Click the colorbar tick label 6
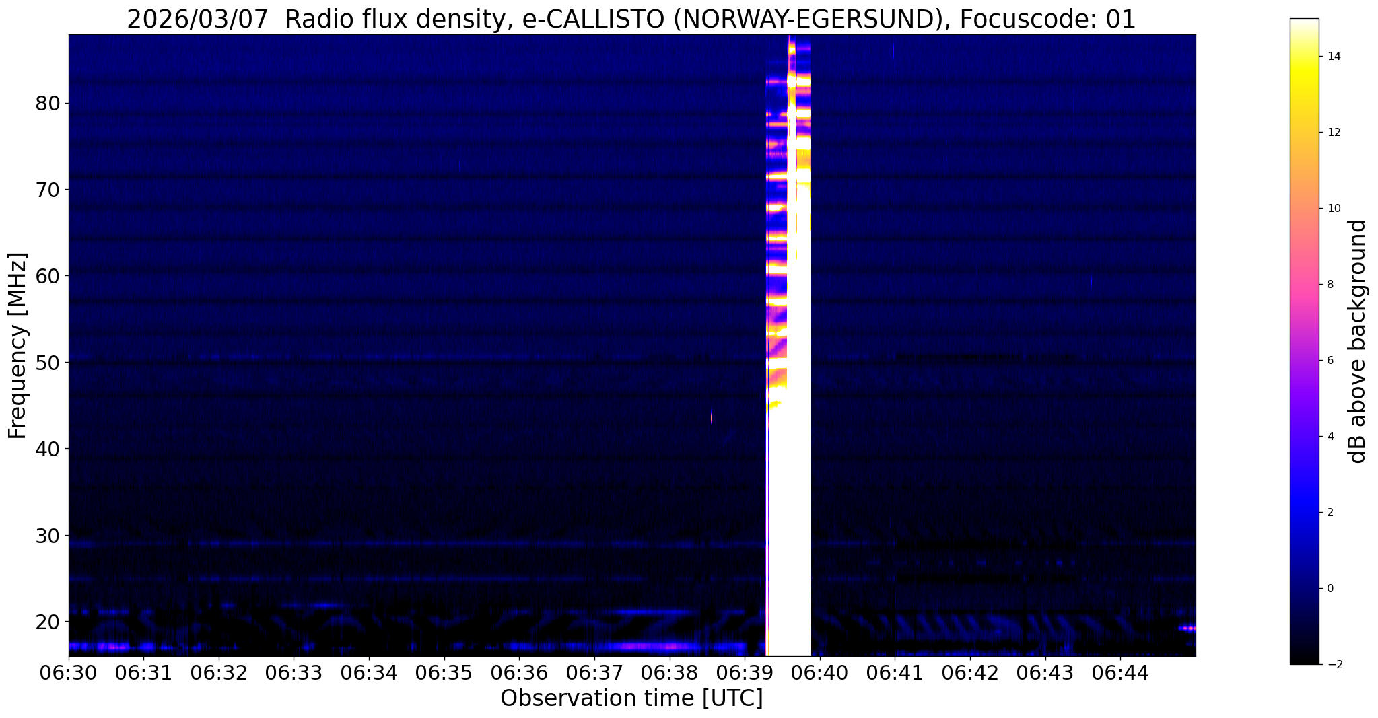This screenshot has height=718, width=1378. click(1330, 361)
